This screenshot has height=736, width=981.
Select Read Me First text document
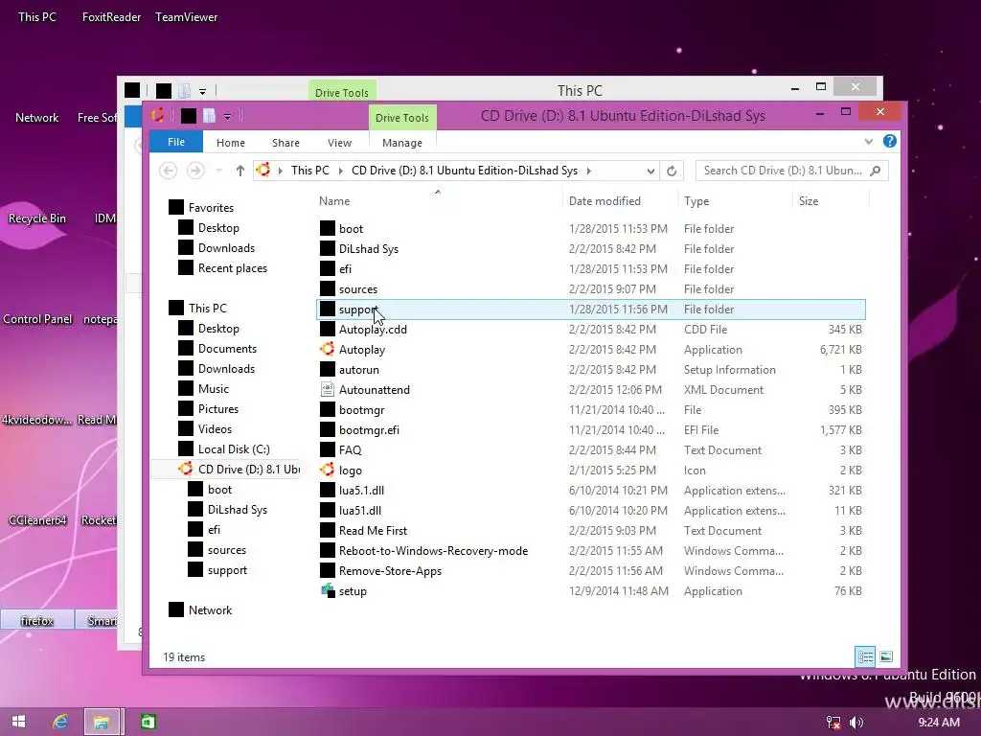tap(373, 530)
